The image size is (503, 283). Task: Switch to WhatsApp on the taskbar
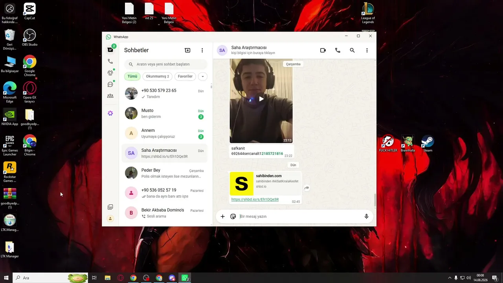click(x=185, y=278)
